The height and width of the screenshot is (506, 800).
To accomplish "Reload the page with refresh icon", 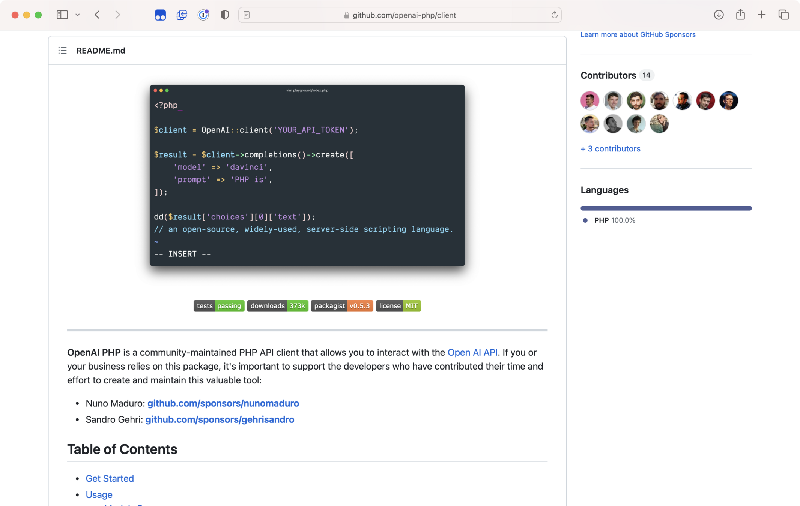I will 554,15.
